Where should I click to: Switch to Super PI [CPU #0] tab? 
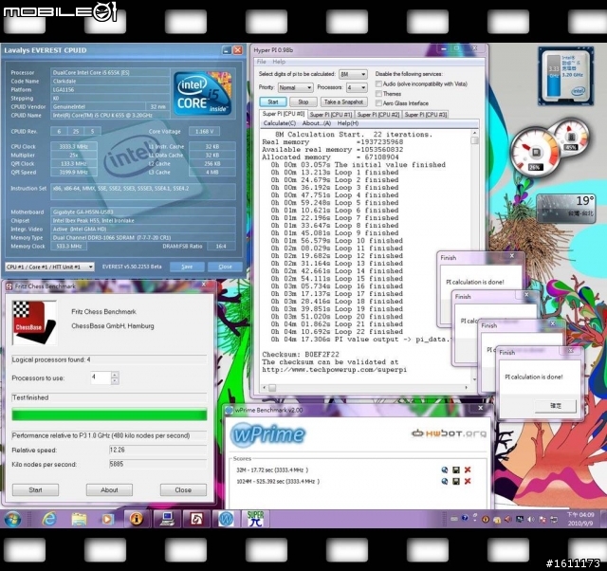[283, 114]
